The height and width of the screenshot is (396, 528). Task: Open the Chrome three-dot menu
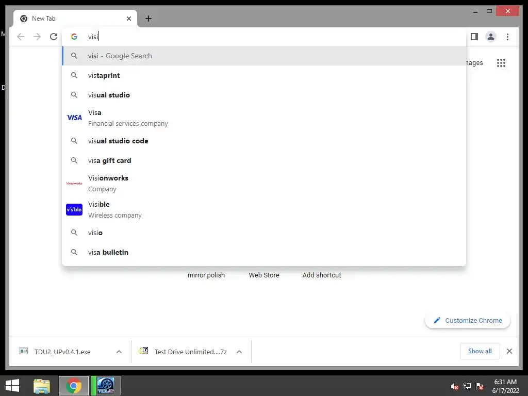[x=507, y=37]
